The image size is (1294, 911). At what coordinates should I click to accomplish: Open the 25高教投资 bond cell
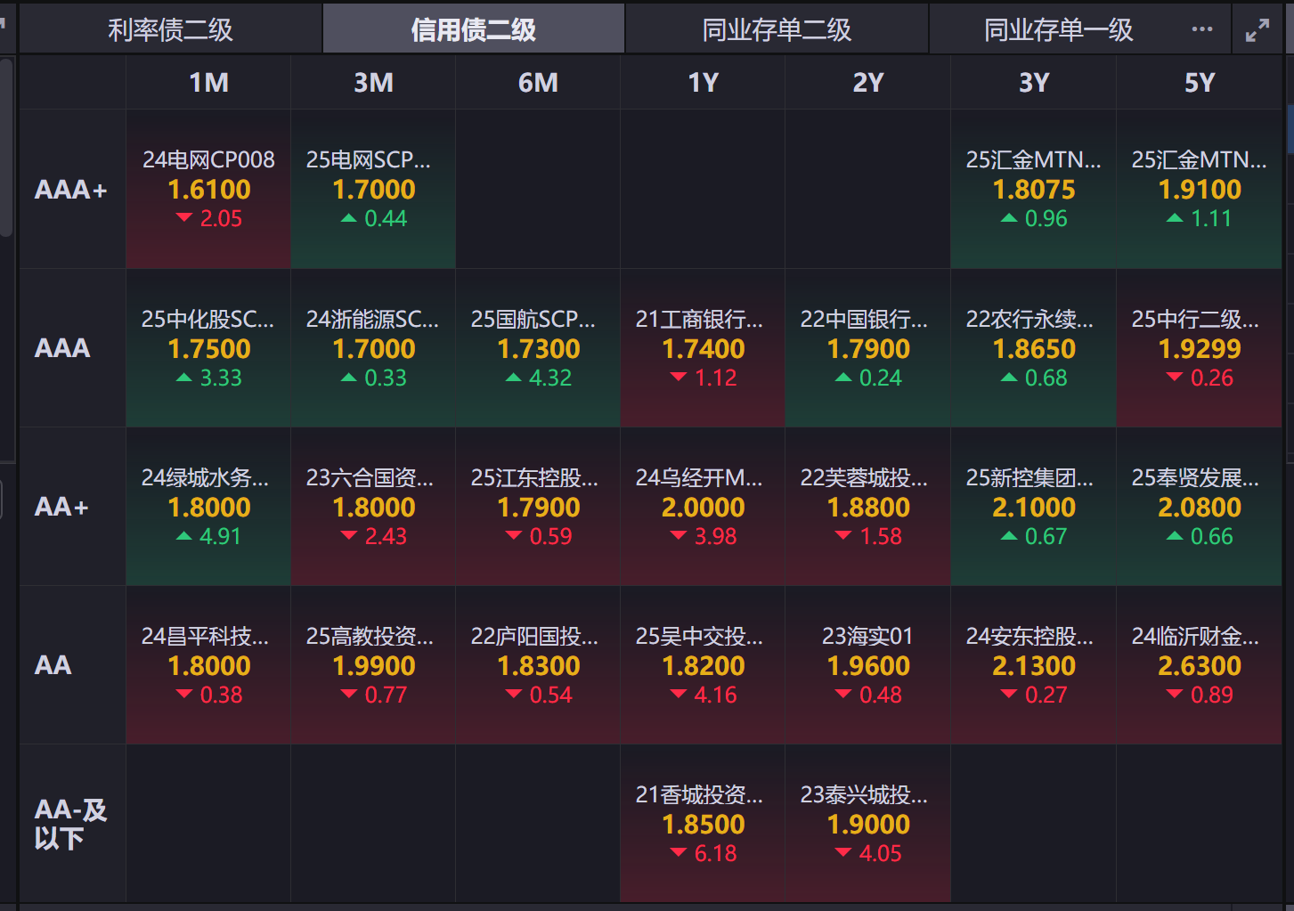point(373,665)
